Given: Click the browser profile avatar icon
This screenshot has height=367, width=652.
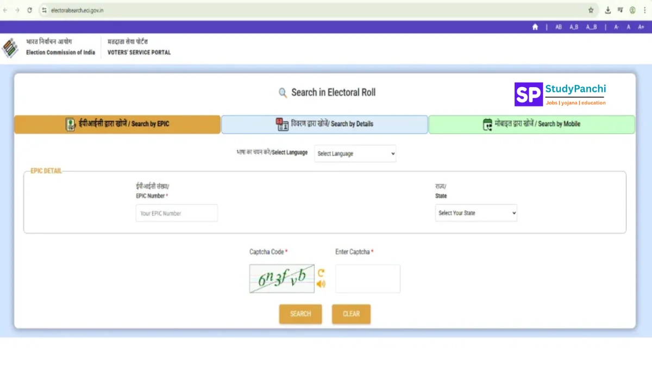Looking at the screenshot, I should 632,10.
